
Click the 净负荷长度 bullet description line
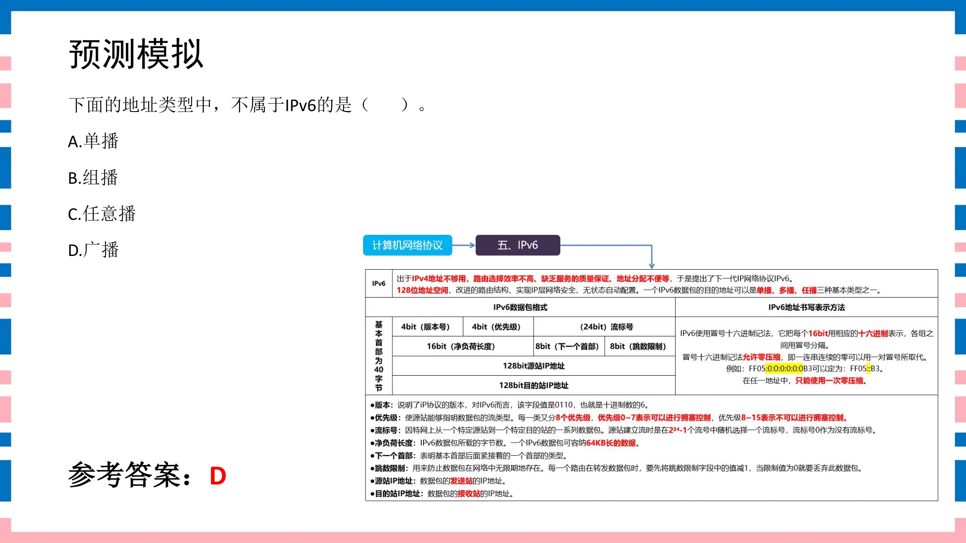505,443
